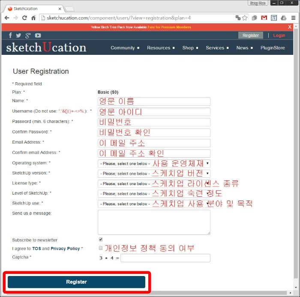Open the PluginStore menu item
Image resolution: width=300 pixels, height=297 pixels.
(273, 48)
